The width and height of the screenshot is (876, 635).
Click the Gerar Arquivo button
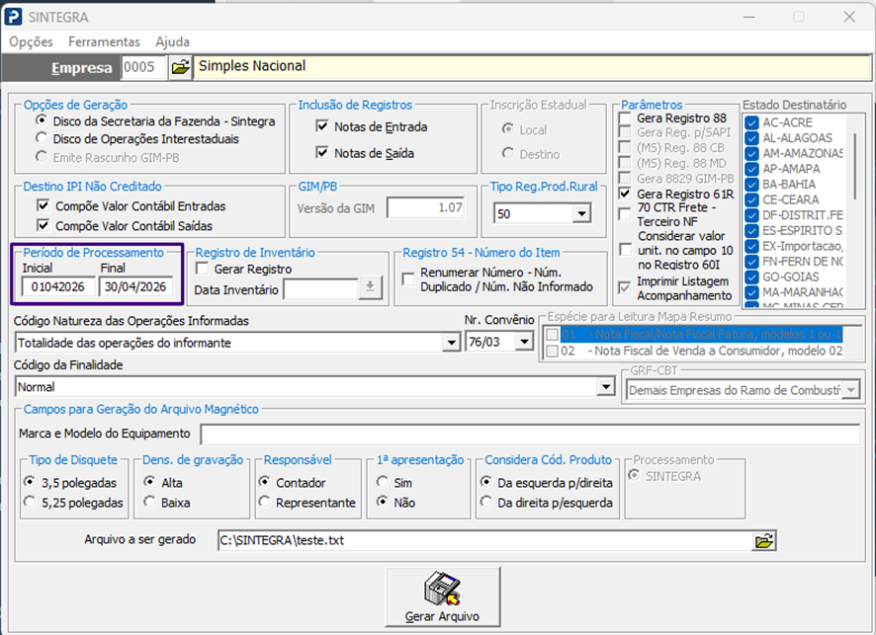coord(443,597)
